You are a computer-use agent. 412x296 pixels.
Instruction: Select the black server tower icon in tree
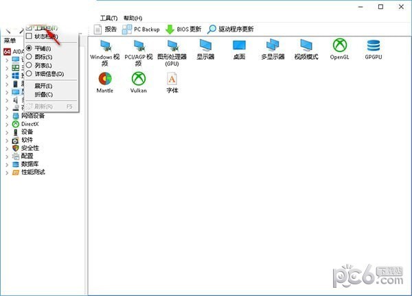[x=16, y=84]
